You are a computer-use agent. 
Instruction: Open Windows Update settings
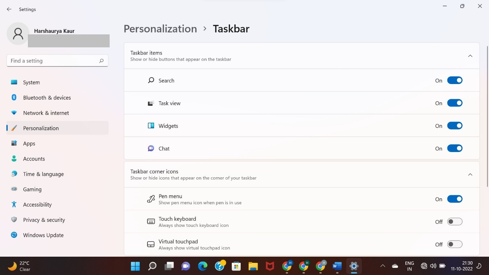[43, 235]
